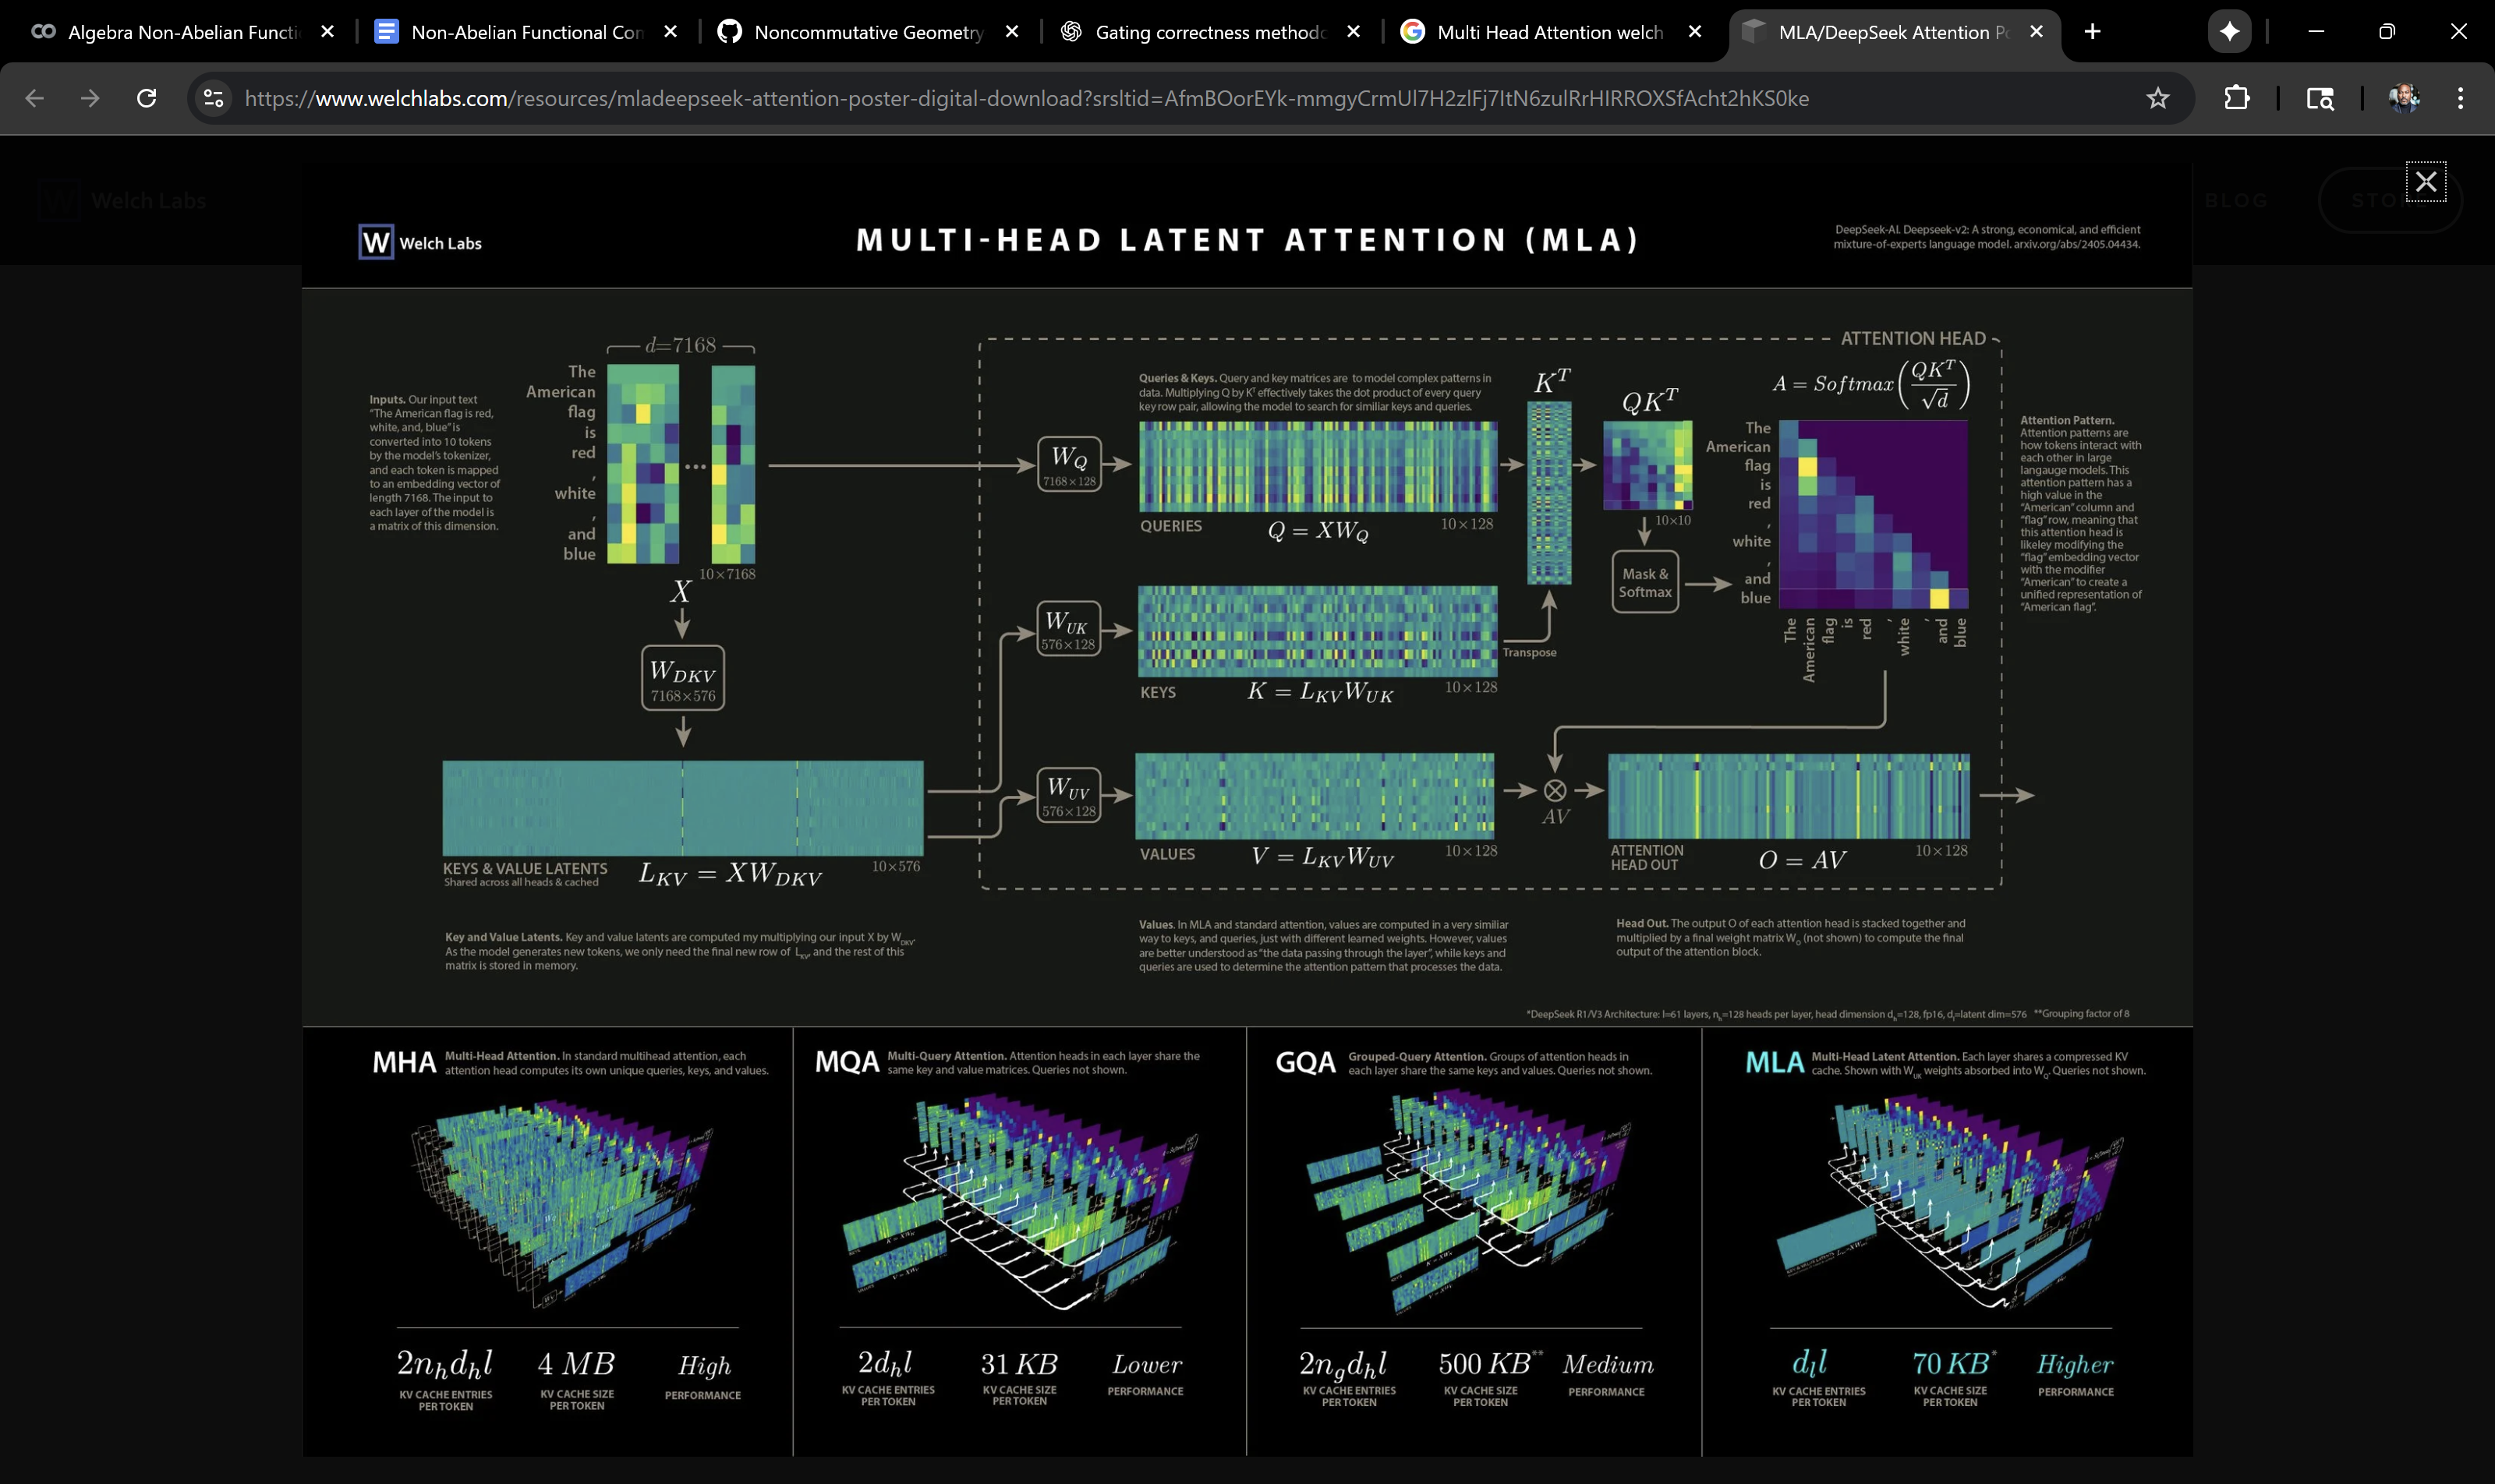Click the forward navigation arrow

click(90, 98)
